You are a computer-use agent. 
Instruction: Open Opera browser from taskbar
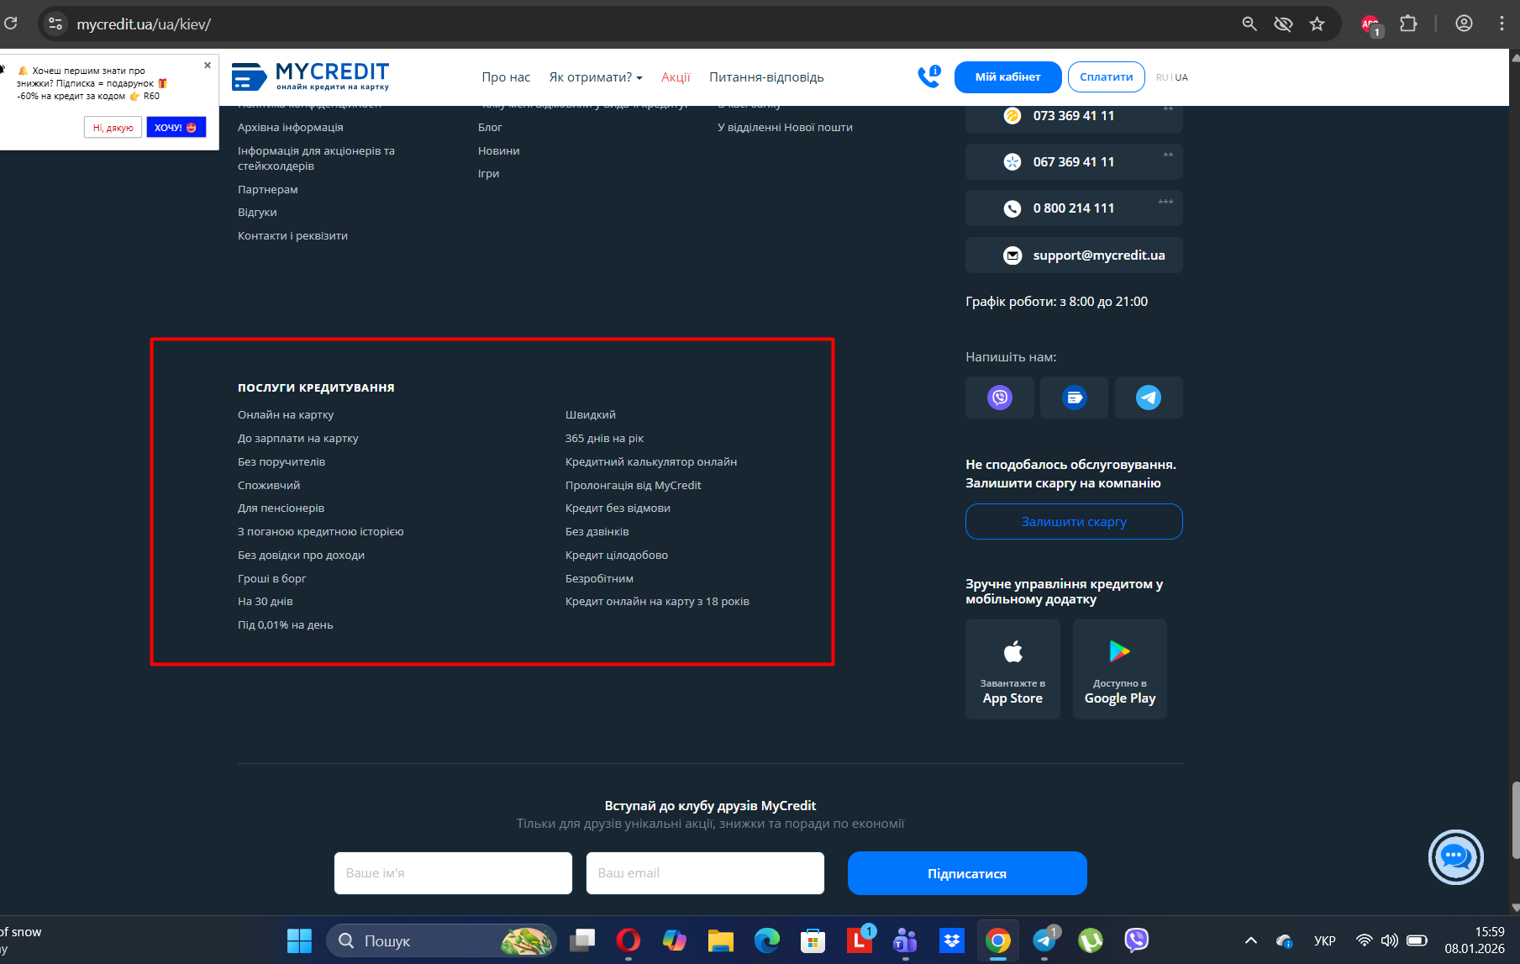coord(628,940)
